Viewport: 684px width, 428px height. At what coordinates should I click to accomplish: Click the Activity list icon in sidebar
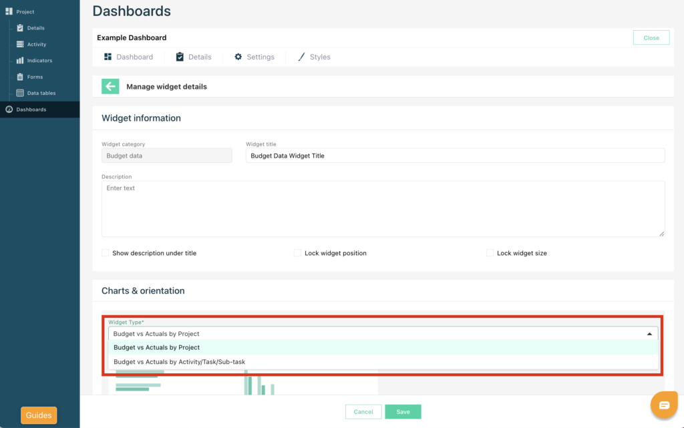pyautogui.click(x=20, y=44)
